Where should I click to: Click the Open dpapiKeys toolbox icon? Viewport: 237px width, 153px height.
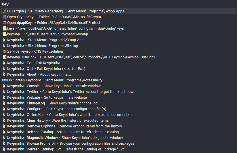[5, 23]
